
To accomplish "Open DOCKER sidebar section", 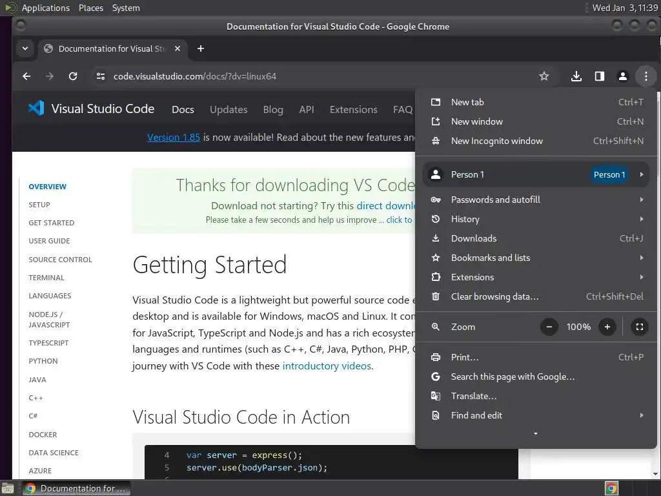I will (43, 435).
